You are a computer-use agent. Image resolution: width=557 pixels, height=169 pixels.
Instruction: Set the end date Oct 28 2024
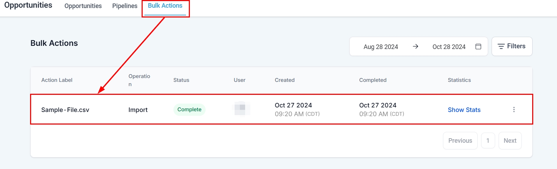[x=449, y=47]
